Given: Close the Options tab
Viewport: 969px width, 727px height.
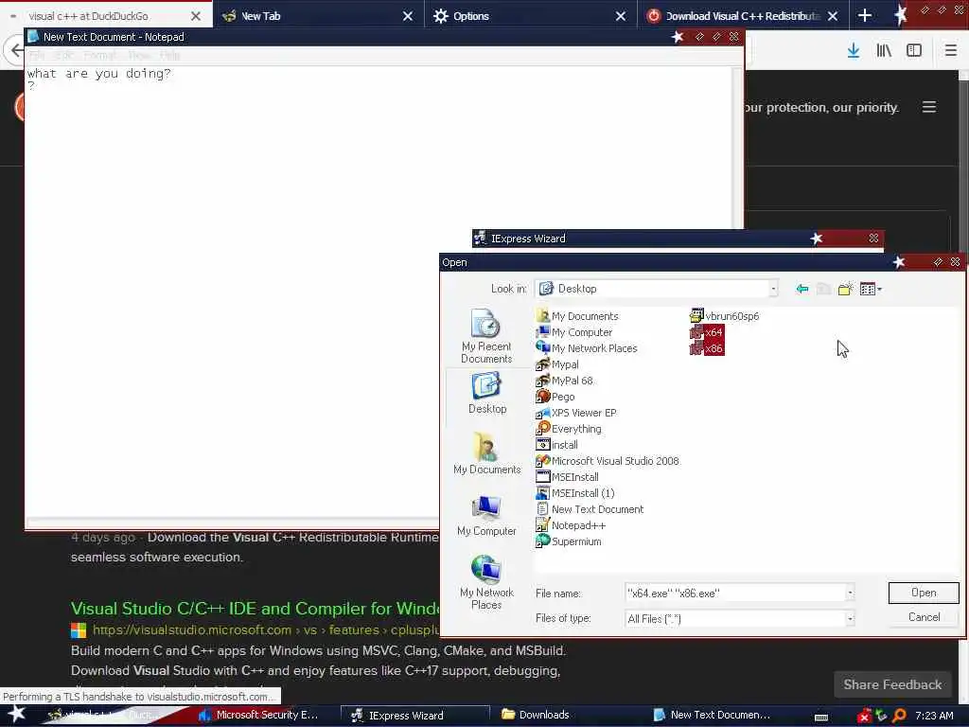Looking at the screenshot, I should 621,16.
